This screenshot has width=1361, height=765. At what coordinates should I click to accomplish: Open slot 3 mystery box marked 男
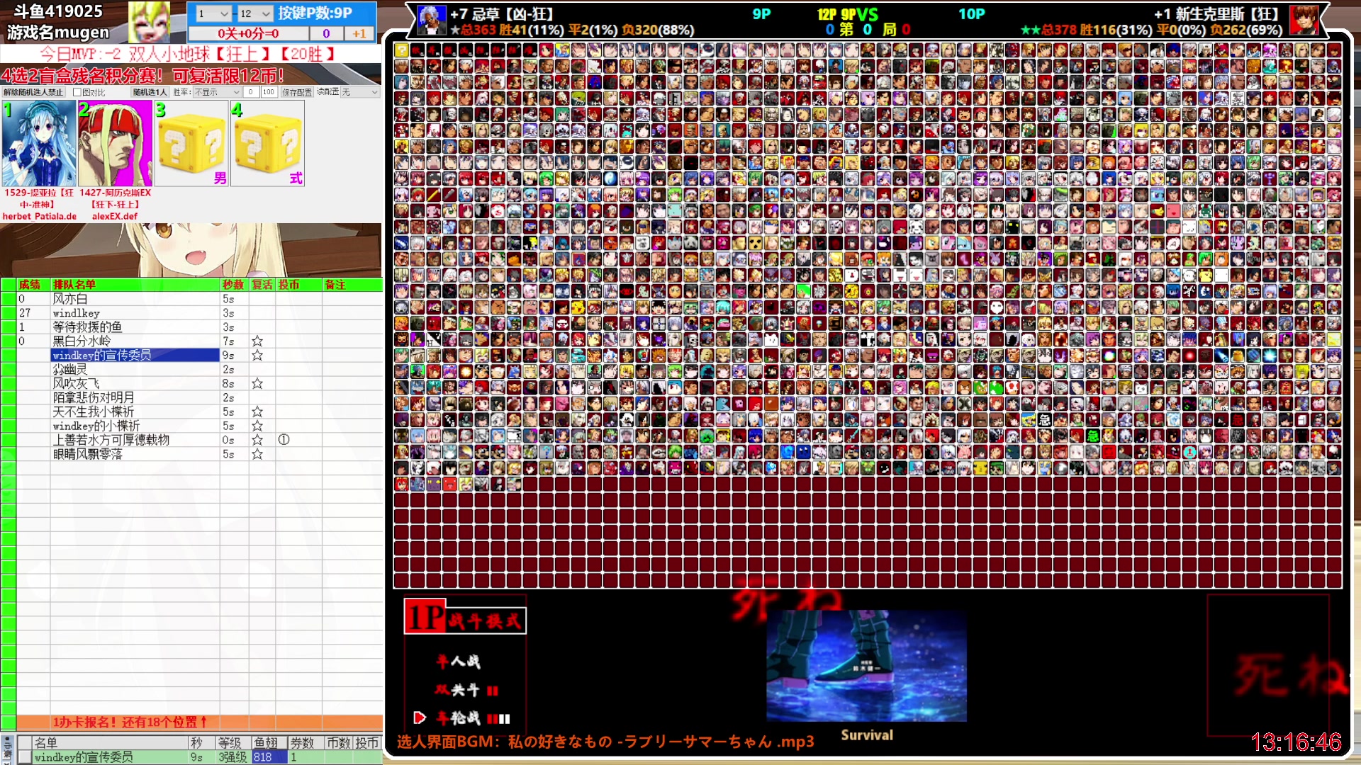pos(191,143)
